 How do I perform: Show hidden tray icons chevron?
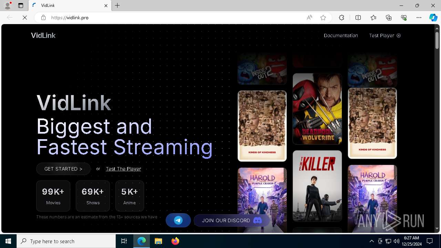click(x=371, y=241)
